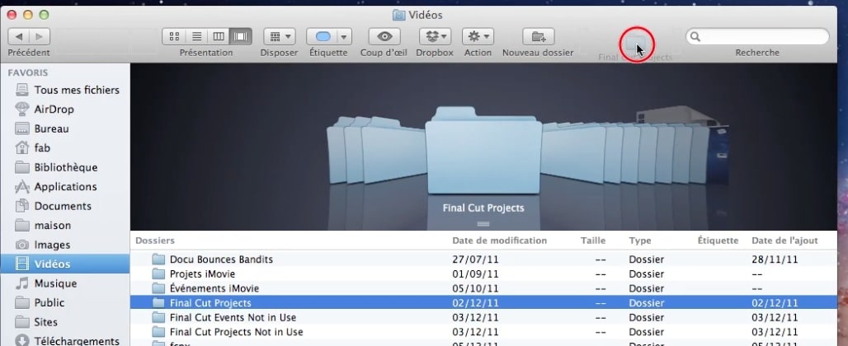Apply the blue Étiquette label button
The width and height of the screenshot is (848, 346).
(323, 37)
